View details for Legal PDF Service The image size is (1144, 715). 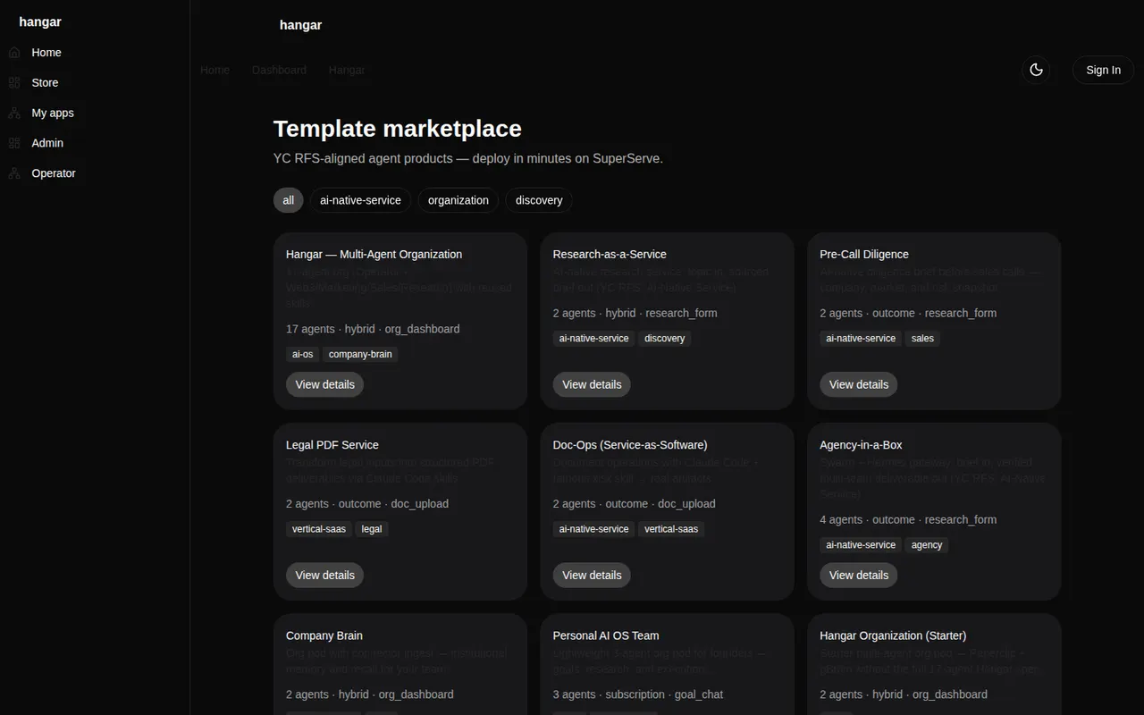click(x=324, y=575)
